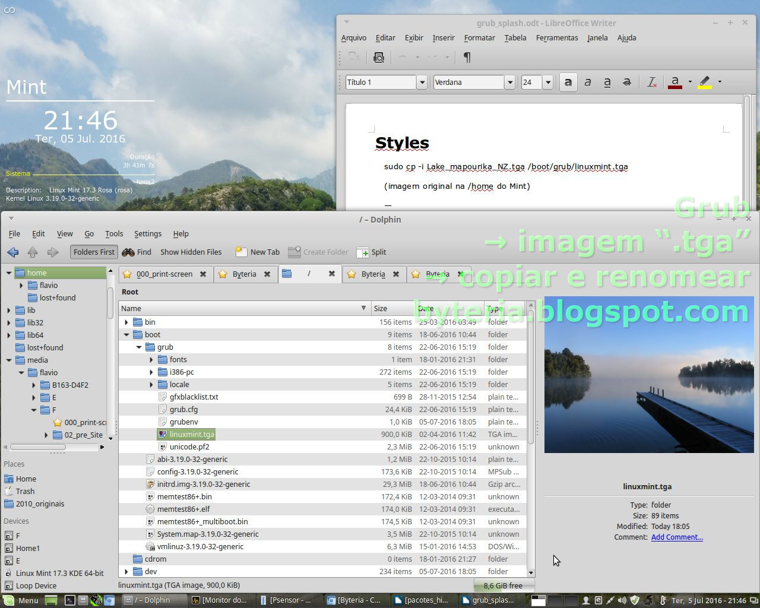Clear direct formatting in Writer
760x608 pixels.
(x=651, y=83)
